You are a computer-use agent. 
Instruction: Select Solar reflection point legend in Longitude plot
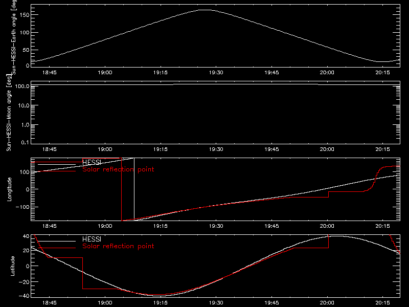pos(118,169)
